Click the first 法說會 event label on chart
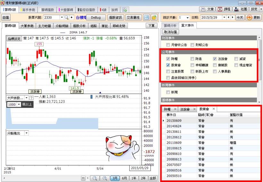Screen dimensions: 263x182 point(35,91)
